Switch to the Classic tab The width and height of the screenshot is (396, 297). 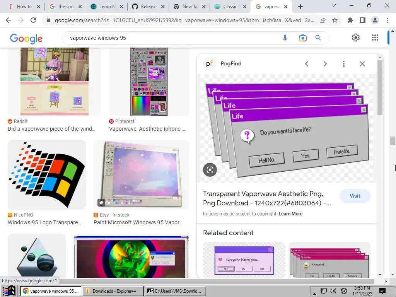click(230, 7)
